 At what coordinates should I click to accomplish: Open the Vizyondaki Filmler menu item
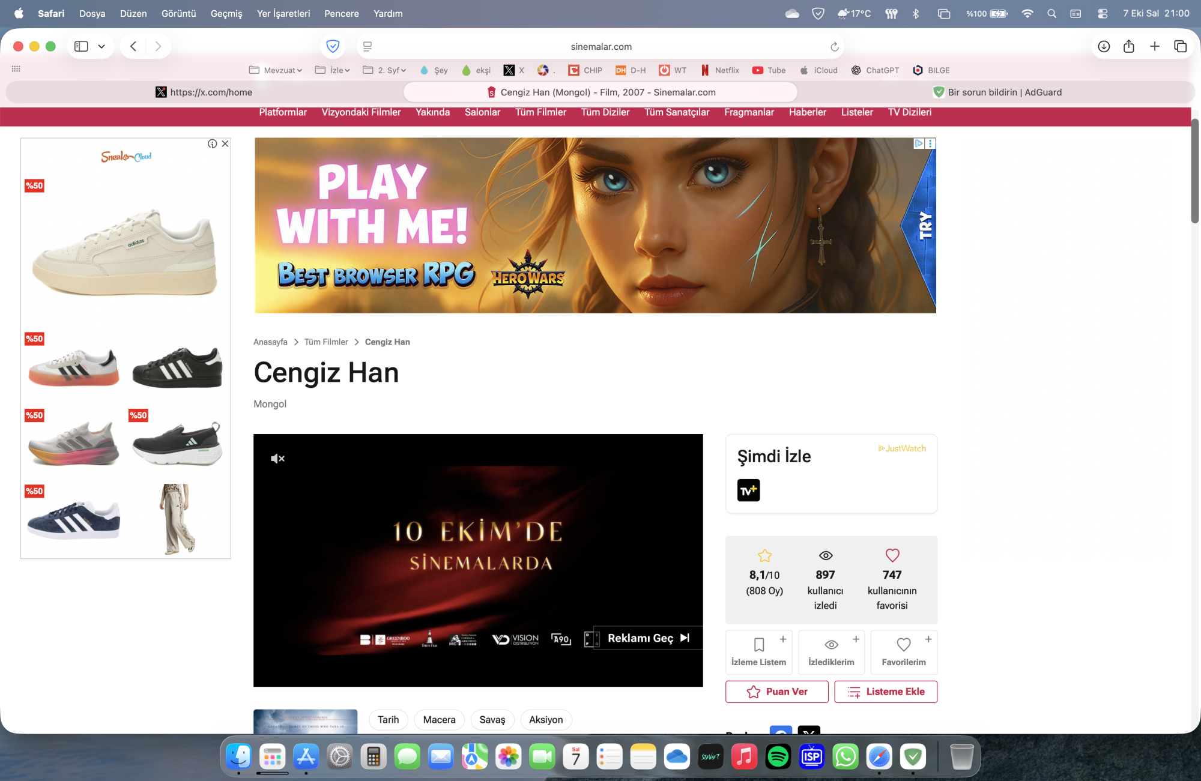tap(361, 112)
